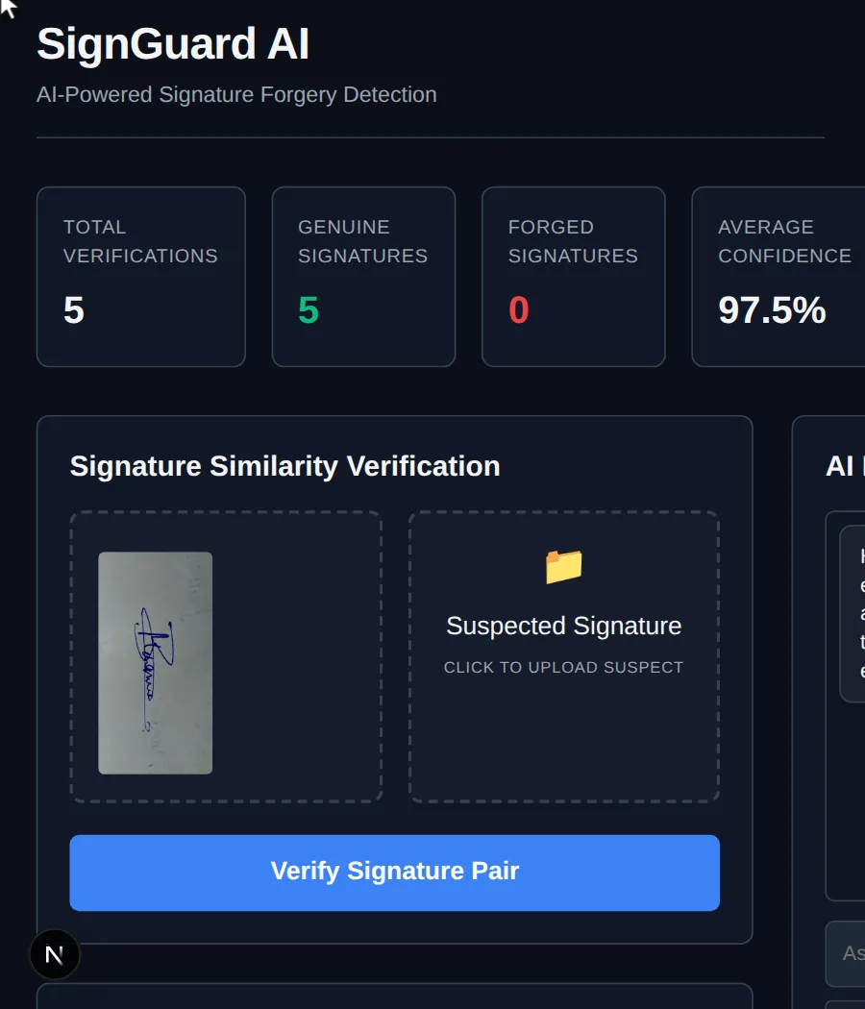This screenshot has width=865, height=1009.
Task: Open the Next.js dev tools badge
Action: 55,954
